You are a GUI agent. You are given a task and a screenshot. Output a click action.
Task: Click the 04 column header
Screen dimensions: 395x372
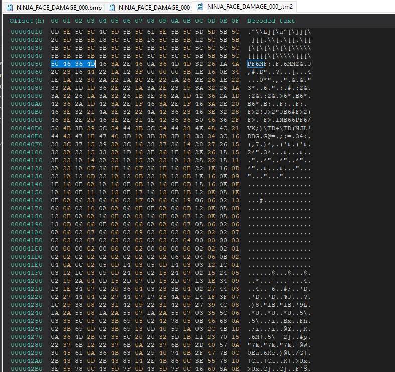click(x=103, y=21)
